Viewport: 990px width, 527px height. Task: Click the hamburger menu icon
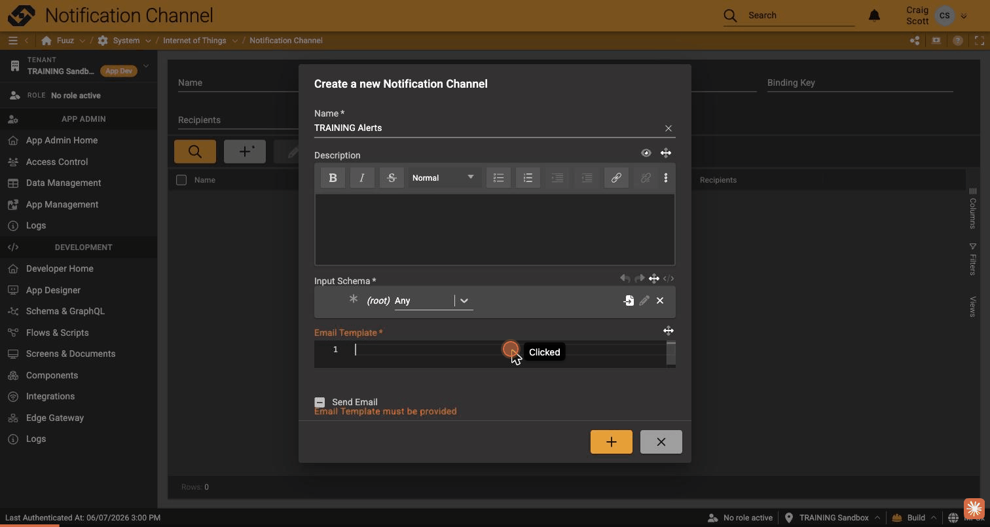pos(12,41)
